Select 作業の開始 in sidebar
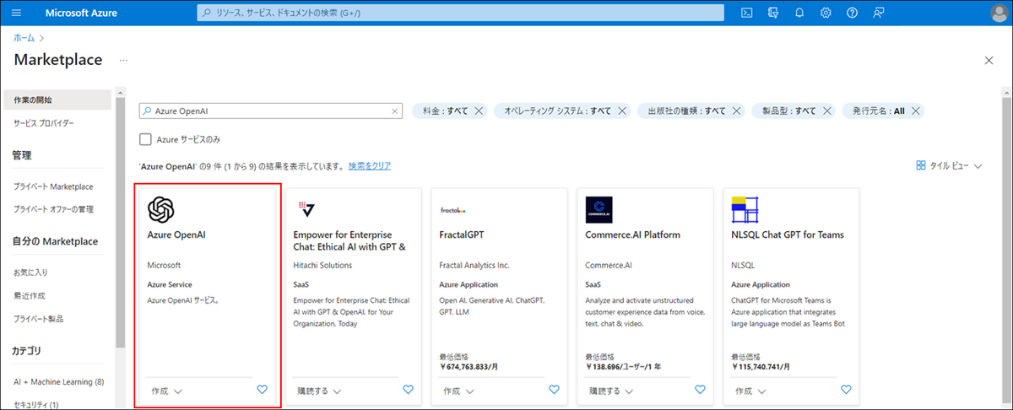This screenshot has width=1013, height=410. click(x=57, y=100)
